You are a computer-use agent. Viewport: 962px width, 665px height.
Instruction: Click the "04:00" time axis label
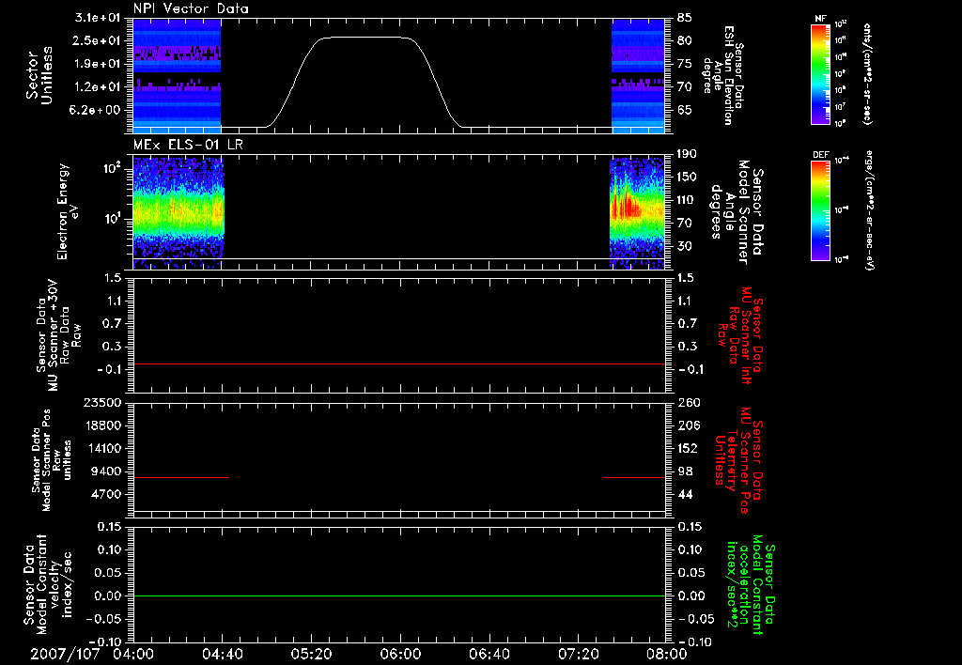point(133,654)
